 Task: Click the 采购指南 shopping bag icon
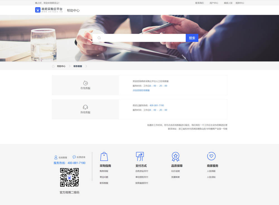point(104,156)
